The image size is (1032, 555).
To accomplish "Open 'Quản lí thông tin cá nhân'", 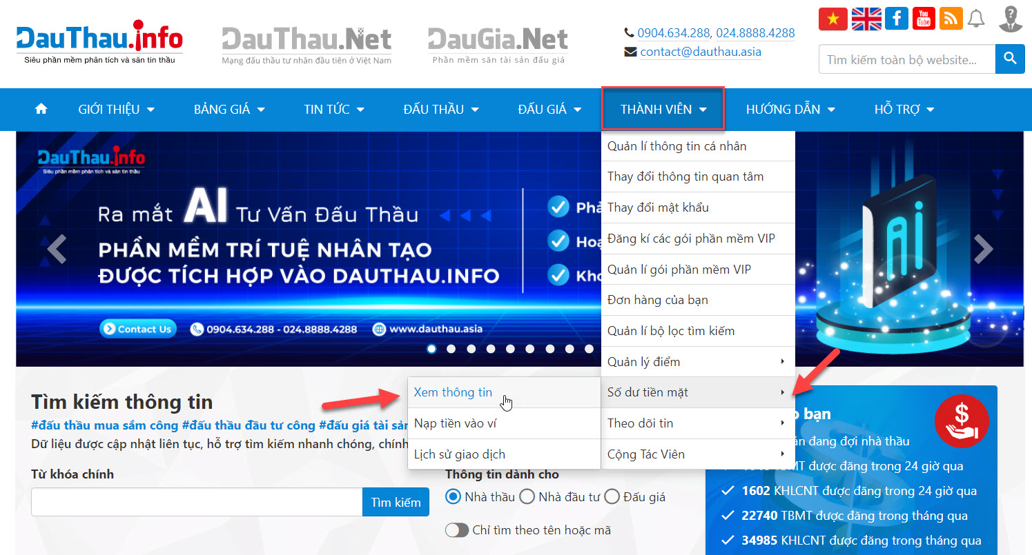I will [x=698, y=146].
